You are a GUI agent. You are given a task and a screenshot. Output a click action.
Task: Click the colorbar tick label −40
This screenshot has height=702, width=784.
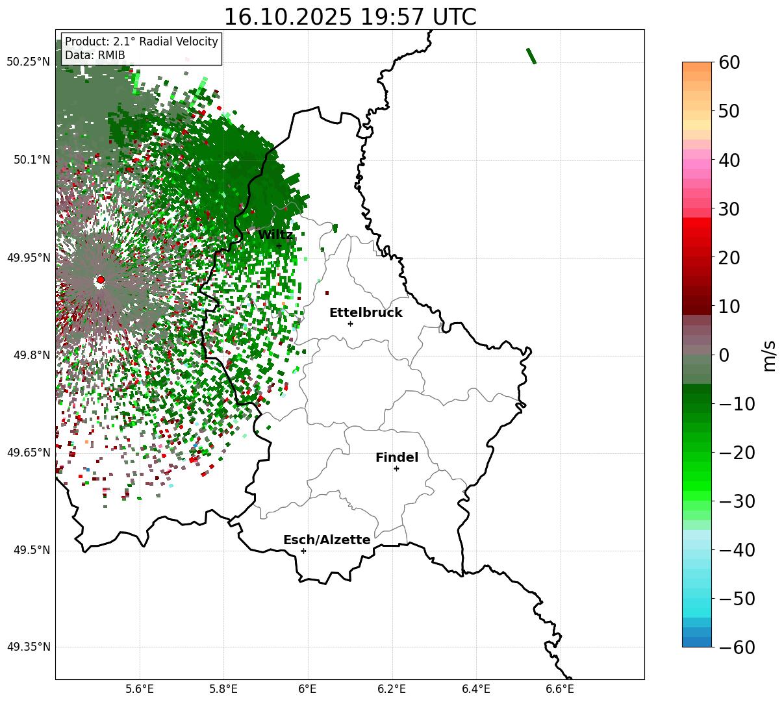click(737, 550)
